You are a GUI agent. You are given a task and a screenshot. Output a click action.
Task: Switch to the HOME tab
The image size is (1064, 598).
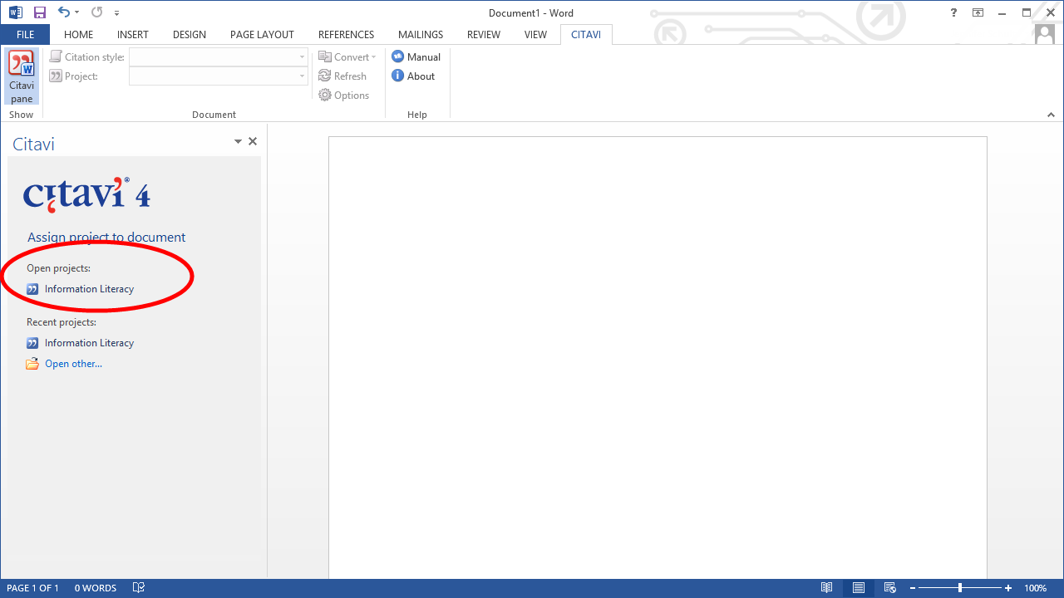pyautogui.click(x=79, y=34)
